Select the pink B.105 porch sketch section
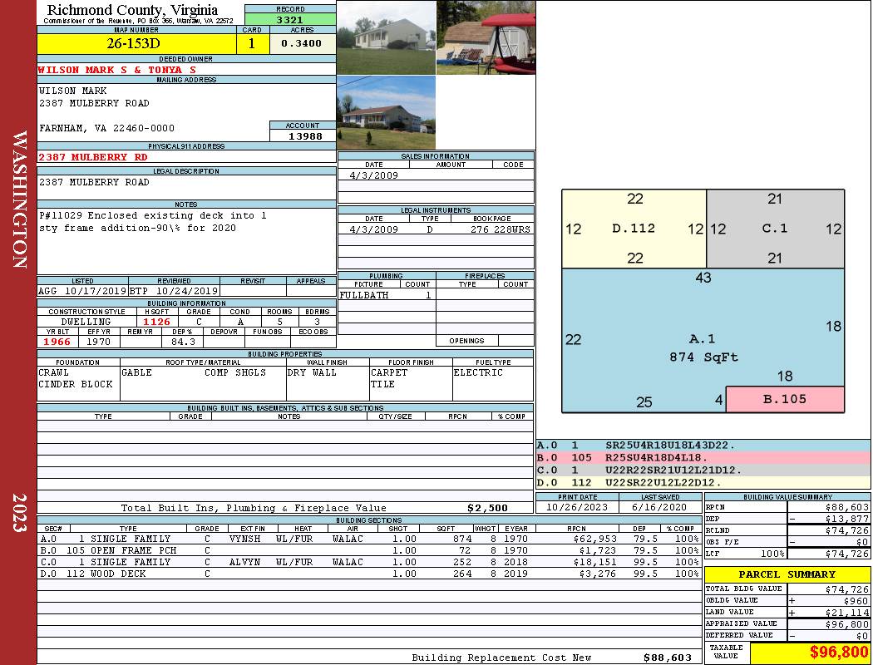 point(785,399)
